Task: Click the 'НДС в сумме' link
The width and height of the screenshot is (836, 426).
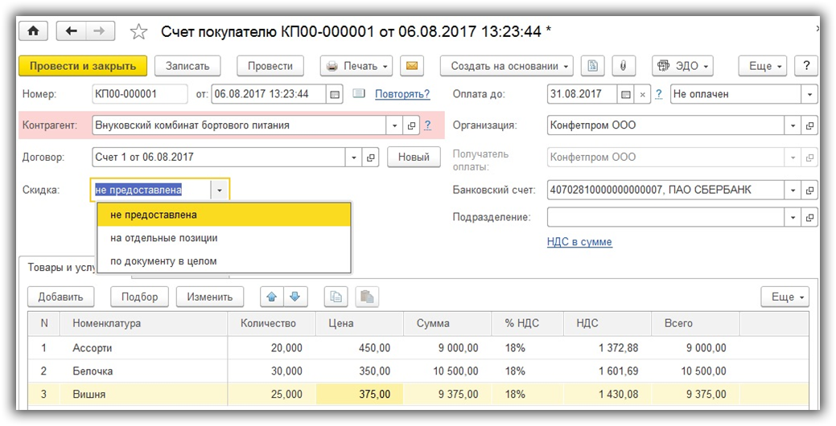Action: [579, 242]
